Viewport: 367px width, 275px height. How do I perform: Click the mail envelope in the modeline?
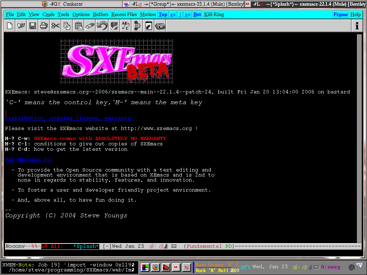(x=174, y=246)
